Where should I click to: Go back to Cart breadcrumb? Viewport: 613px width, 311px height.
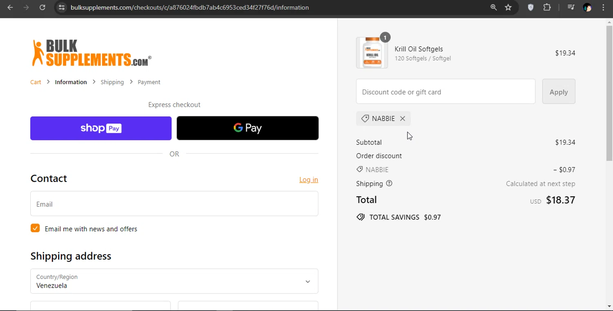tap(36, 82)
